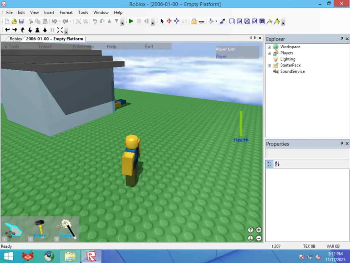
Task: Click the in-game Help... button
Action: coord(112,47)
